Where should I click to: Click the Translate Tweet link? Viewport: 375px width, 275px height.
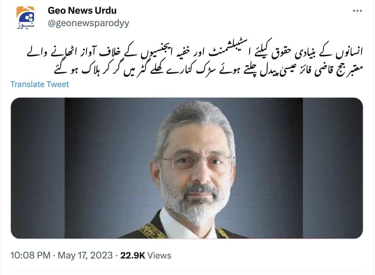[x=40, y=84]
